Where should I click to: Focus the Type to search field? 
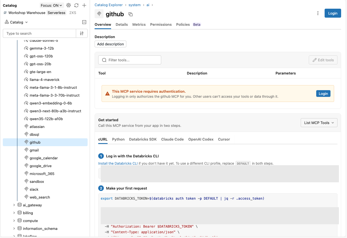(x=39, y=33)
